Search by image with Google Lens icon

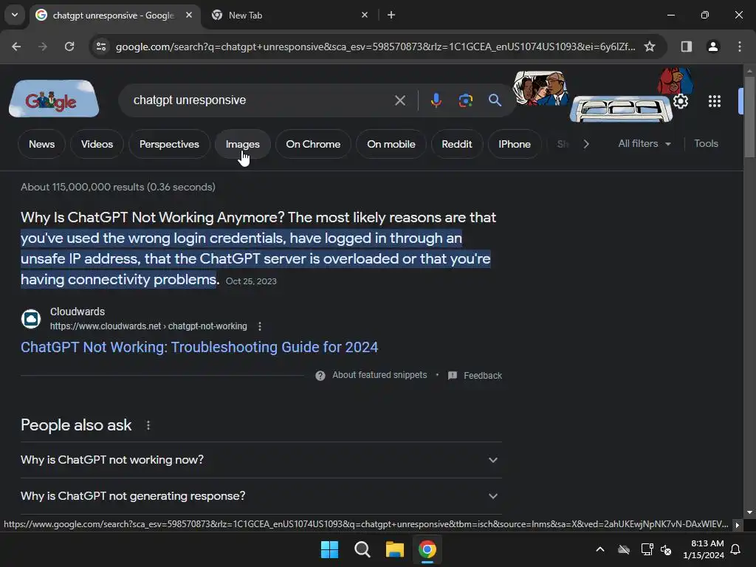[x=465, y=100]
